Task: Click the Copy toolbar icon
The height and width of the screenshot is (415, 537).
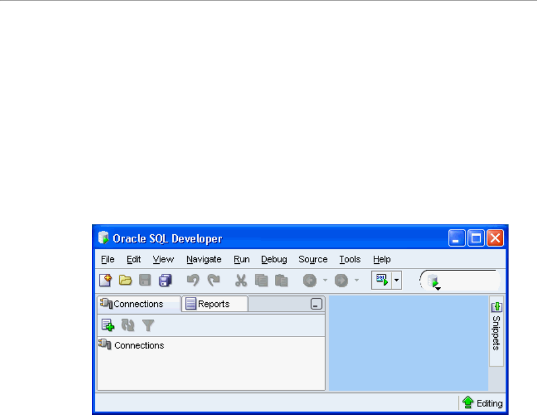Action: coord(262,280)
